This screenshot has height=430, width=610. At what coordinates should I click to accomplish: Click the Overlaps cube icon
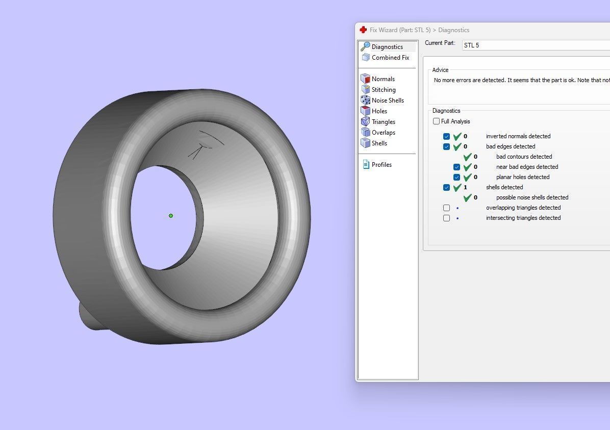click(365, 132)
